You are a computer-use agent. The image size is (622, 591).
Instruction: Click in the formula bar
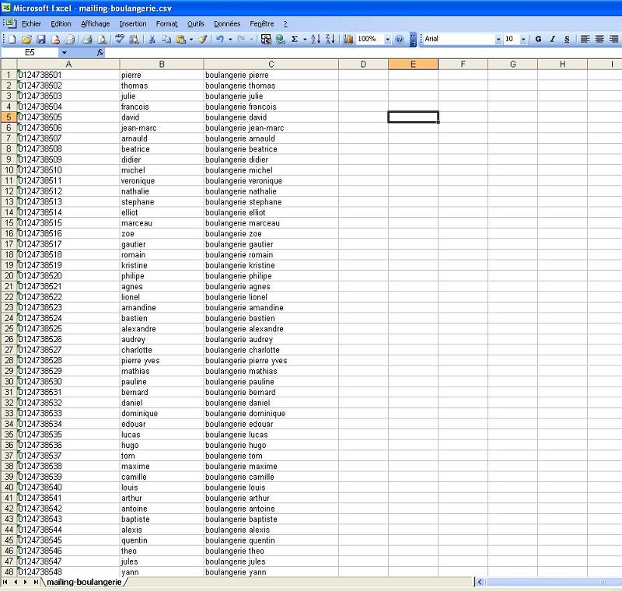pos(363,52)
